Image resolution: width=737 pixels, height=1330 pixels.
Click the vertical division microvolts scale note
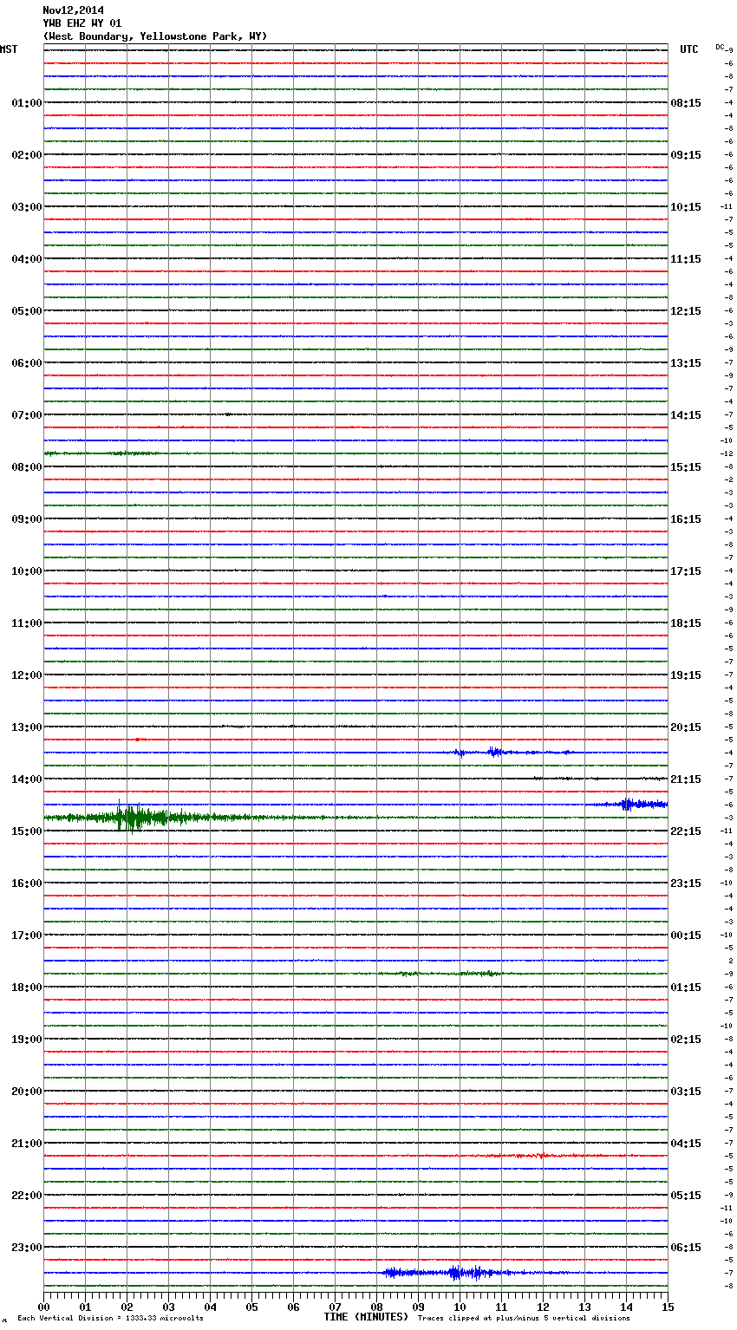click(x=110, y=1319)
